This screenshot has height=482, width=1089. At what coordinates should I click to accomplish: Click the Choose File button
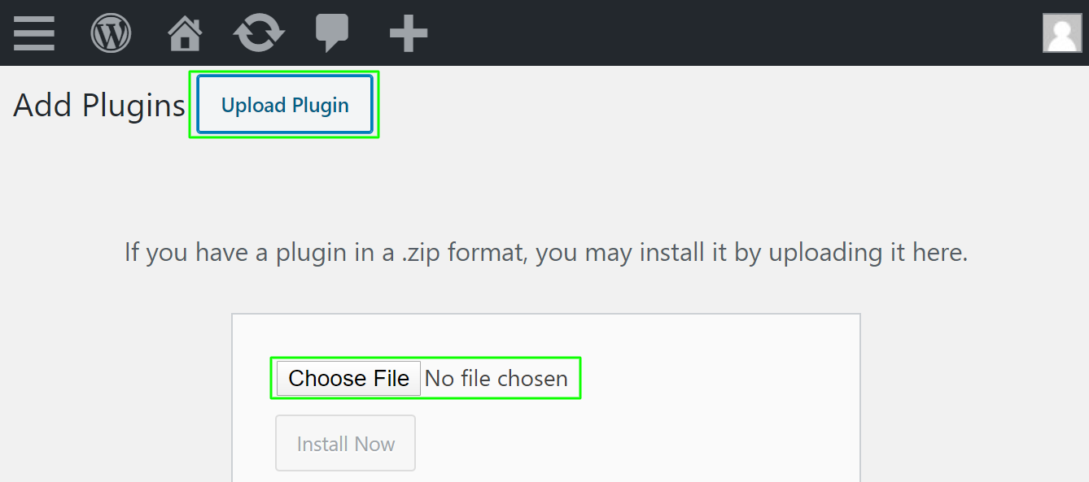pos(348,378)
